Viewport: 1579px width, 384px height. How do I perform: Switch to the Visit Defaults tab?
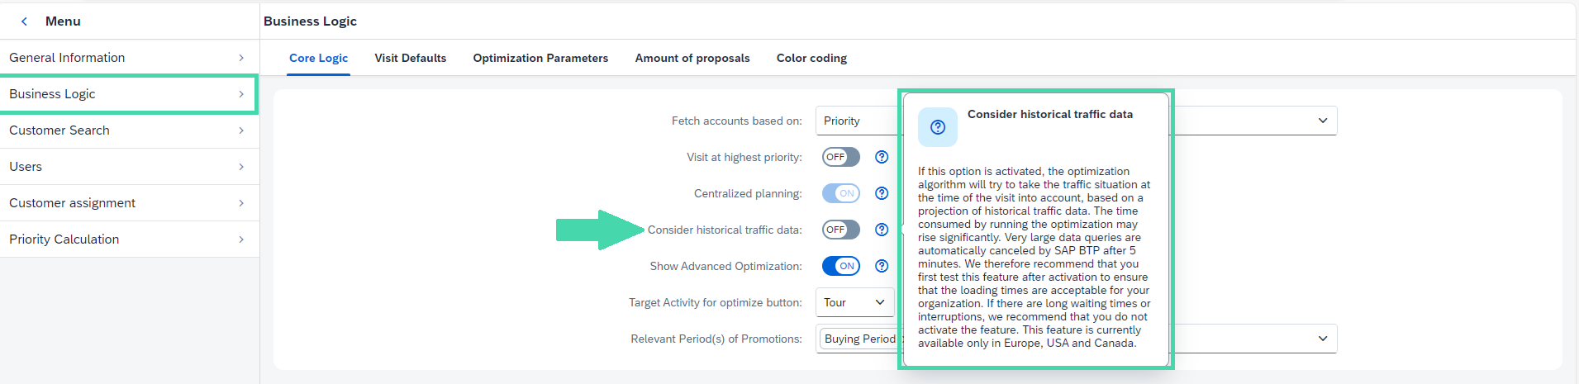410,58
